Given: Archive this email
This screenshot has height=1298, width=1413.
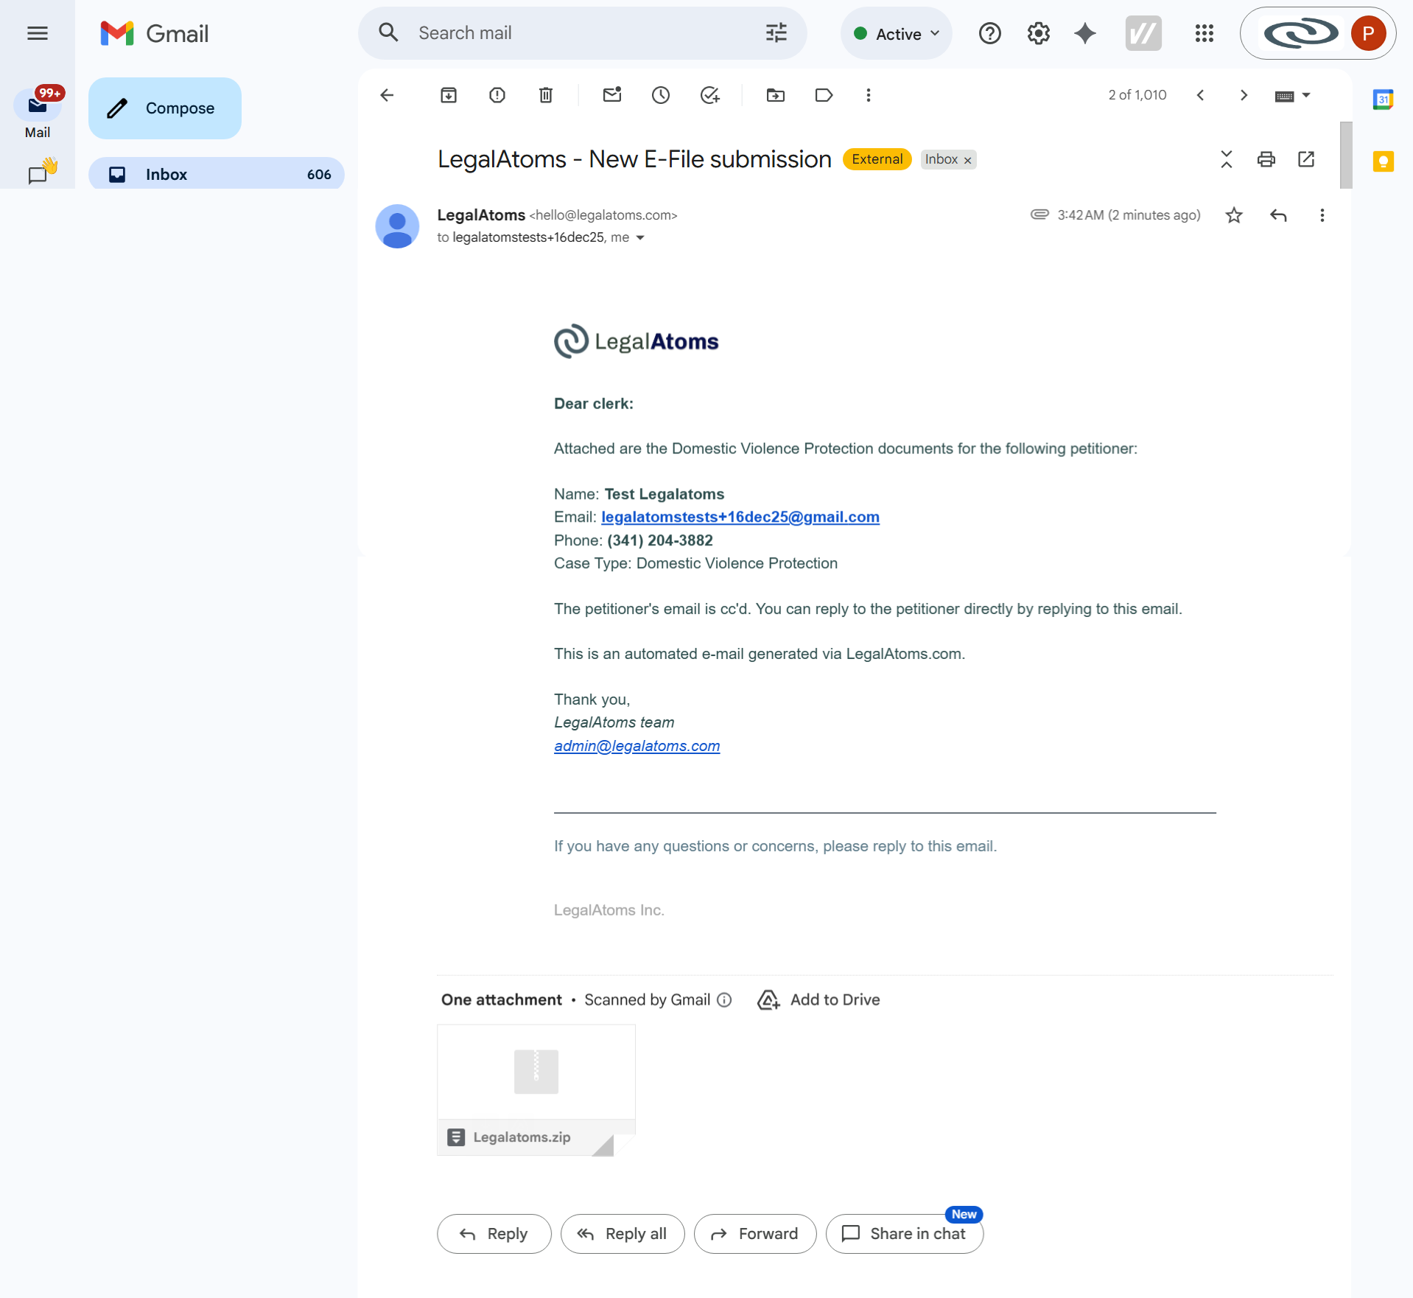Looking at the screenshot, I should (x=448, y=95).
